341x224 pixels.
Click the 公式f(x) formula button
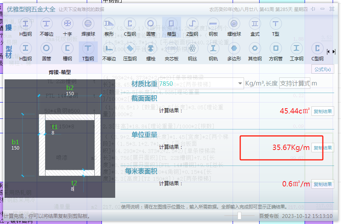coord(322,69)
